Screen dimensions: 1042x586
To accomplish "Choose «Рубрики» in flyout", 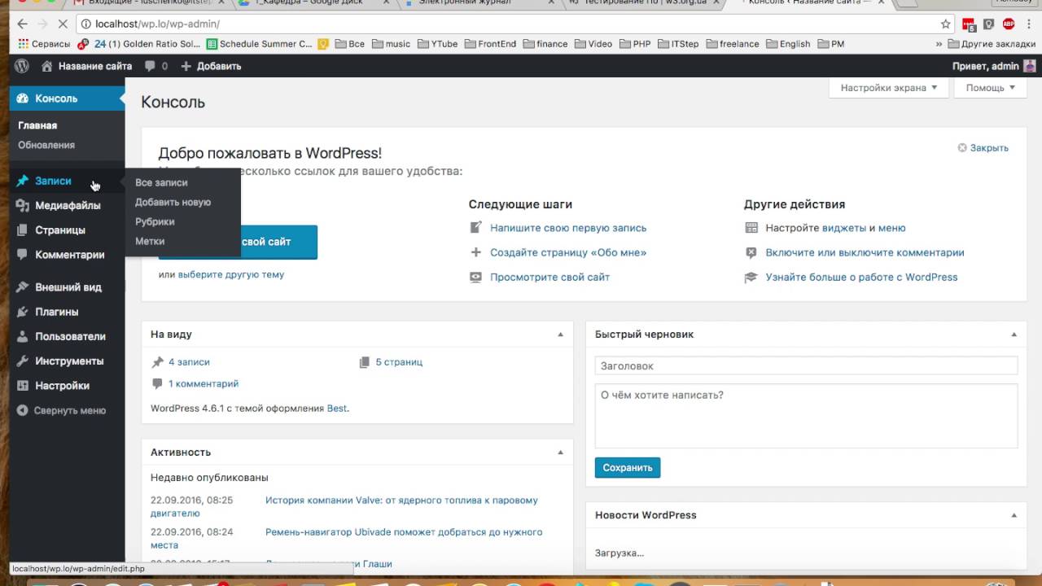I will [155, 221].
